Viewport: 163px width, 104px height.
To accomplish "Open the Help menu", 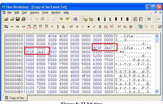I will click(x=66, y=13).
